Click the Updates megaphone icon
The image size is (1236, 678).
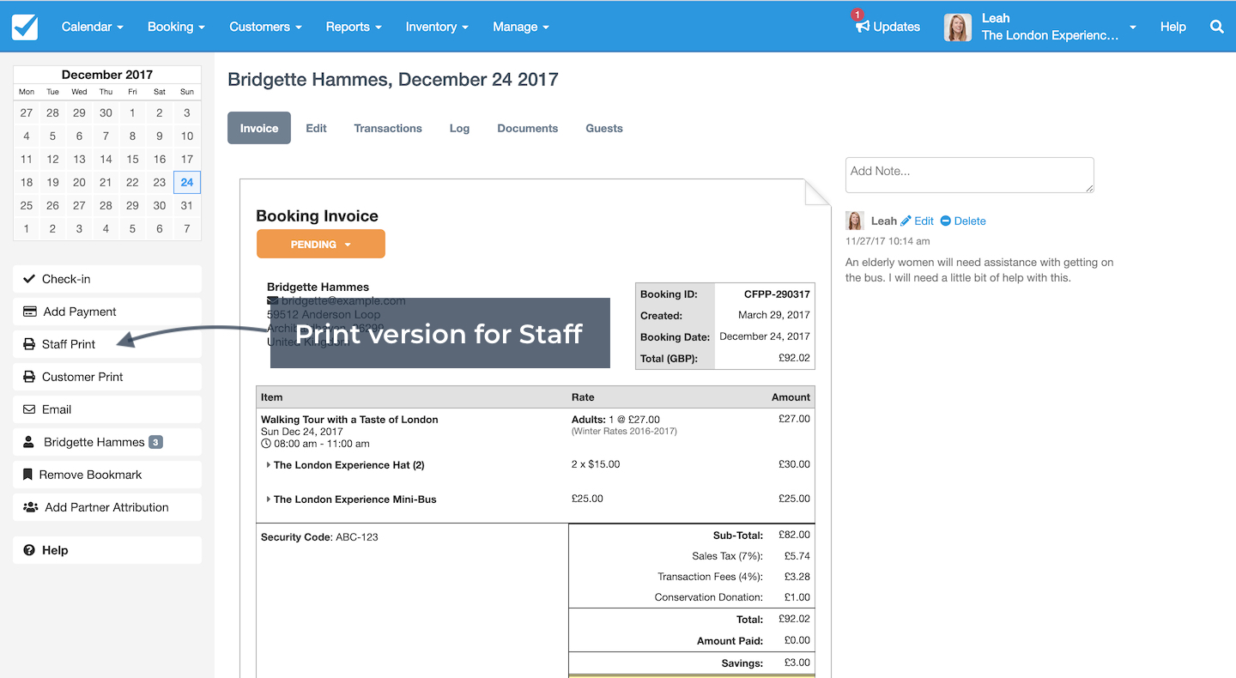pos(863,27)
